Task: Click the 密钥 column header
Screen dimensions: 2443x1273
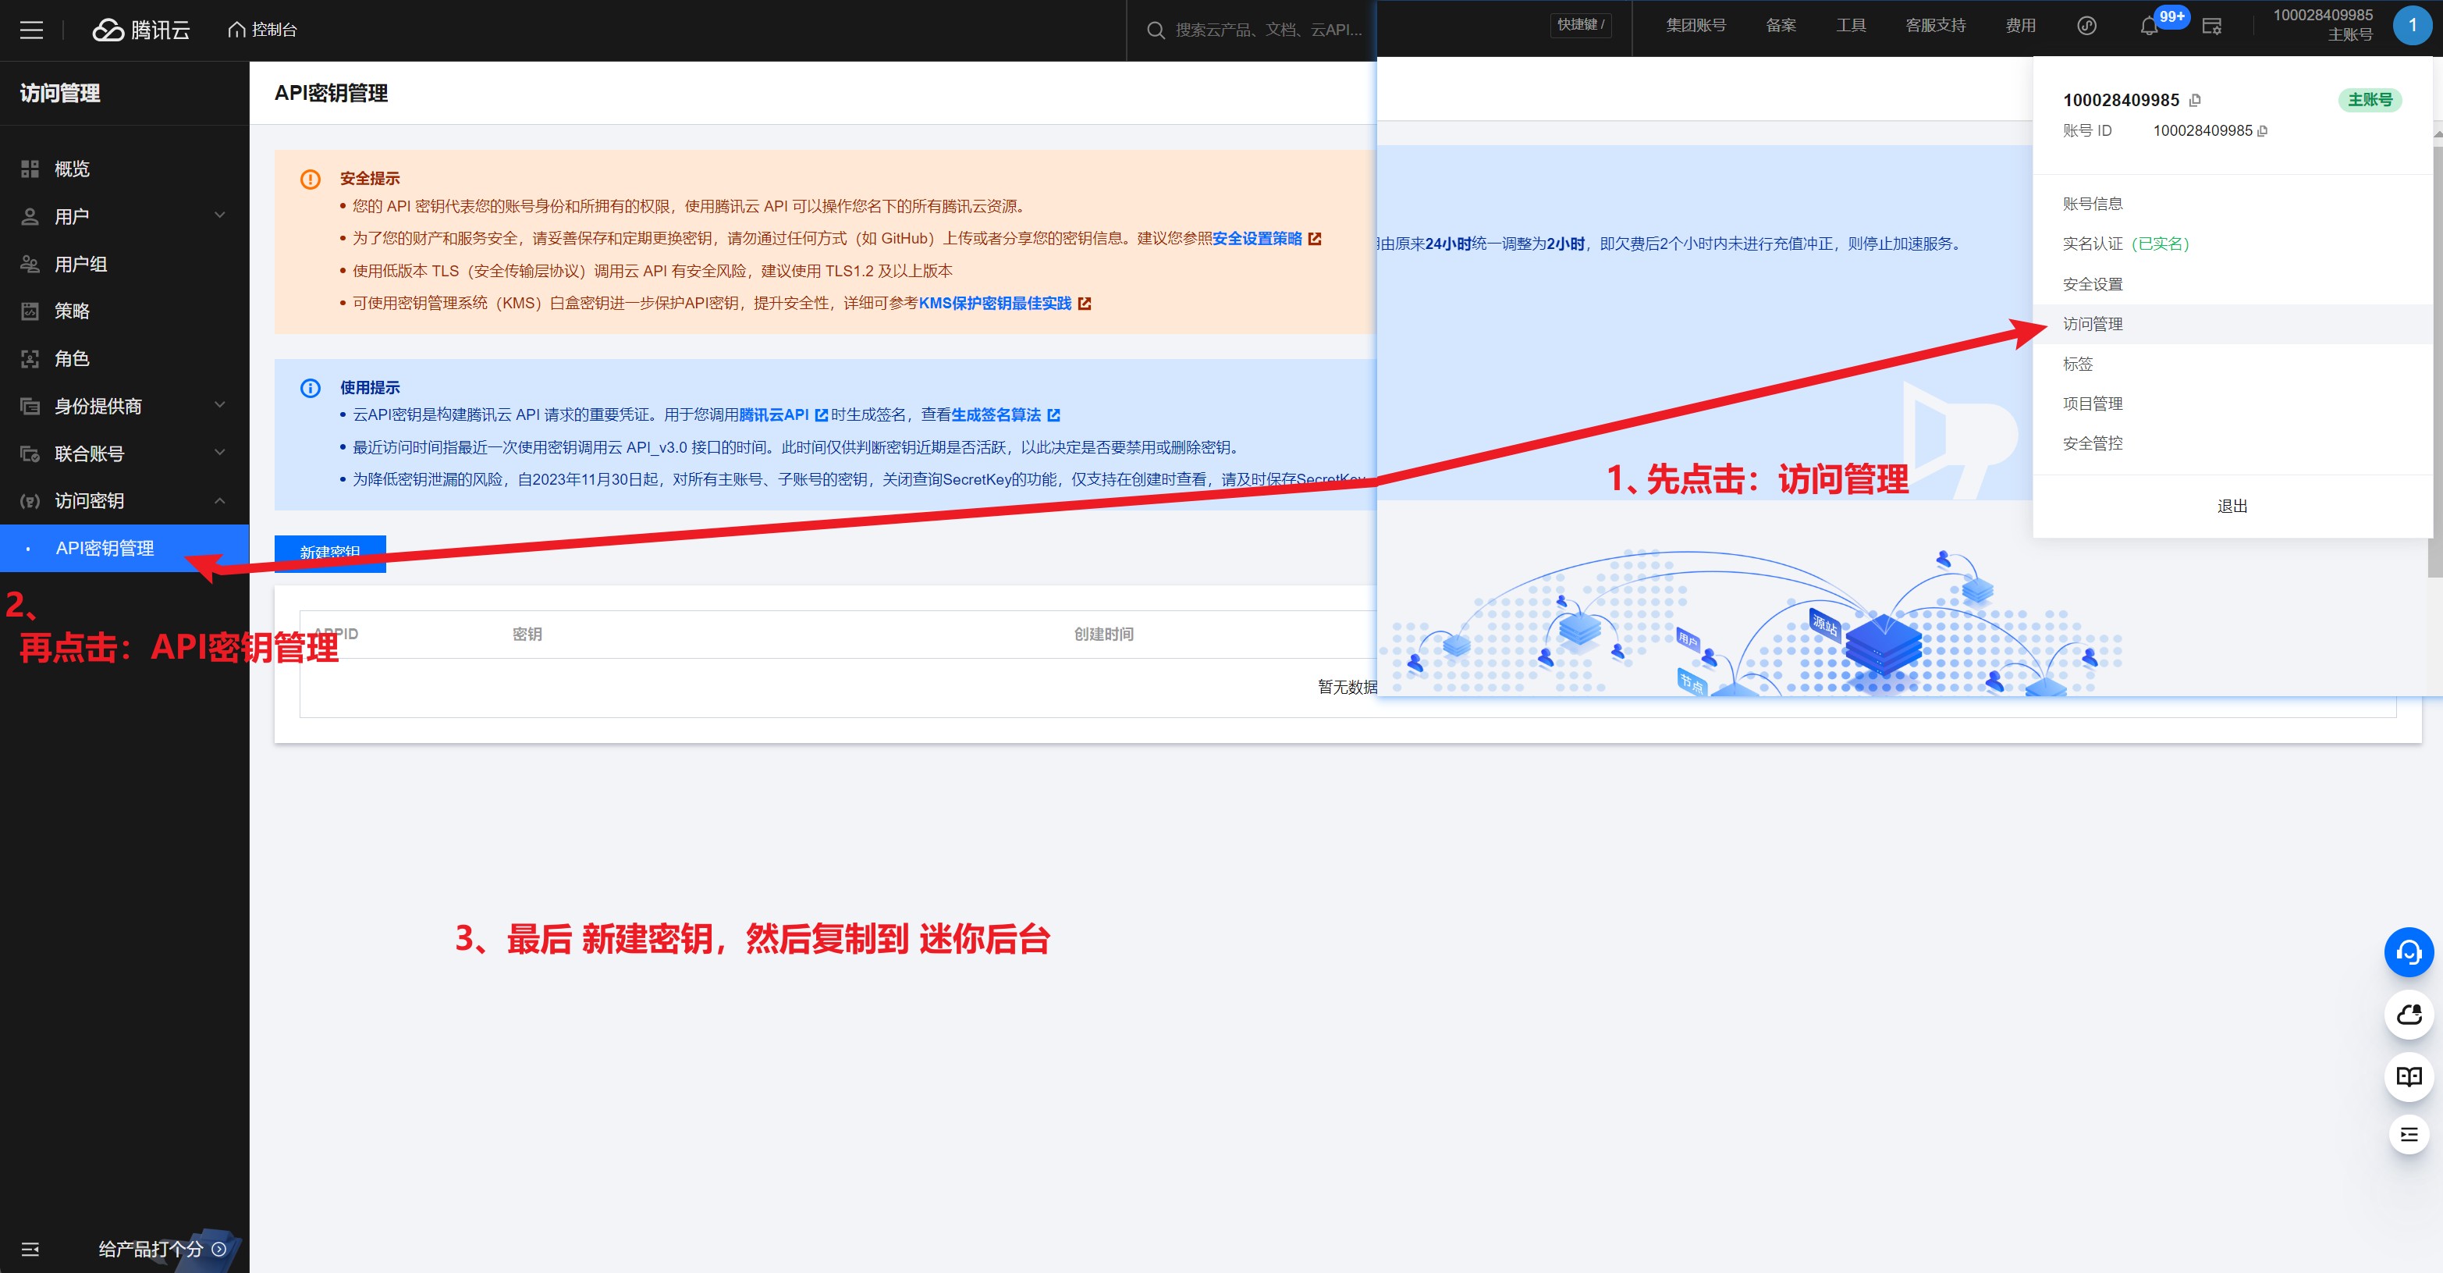Action: (x=527, y=635)
